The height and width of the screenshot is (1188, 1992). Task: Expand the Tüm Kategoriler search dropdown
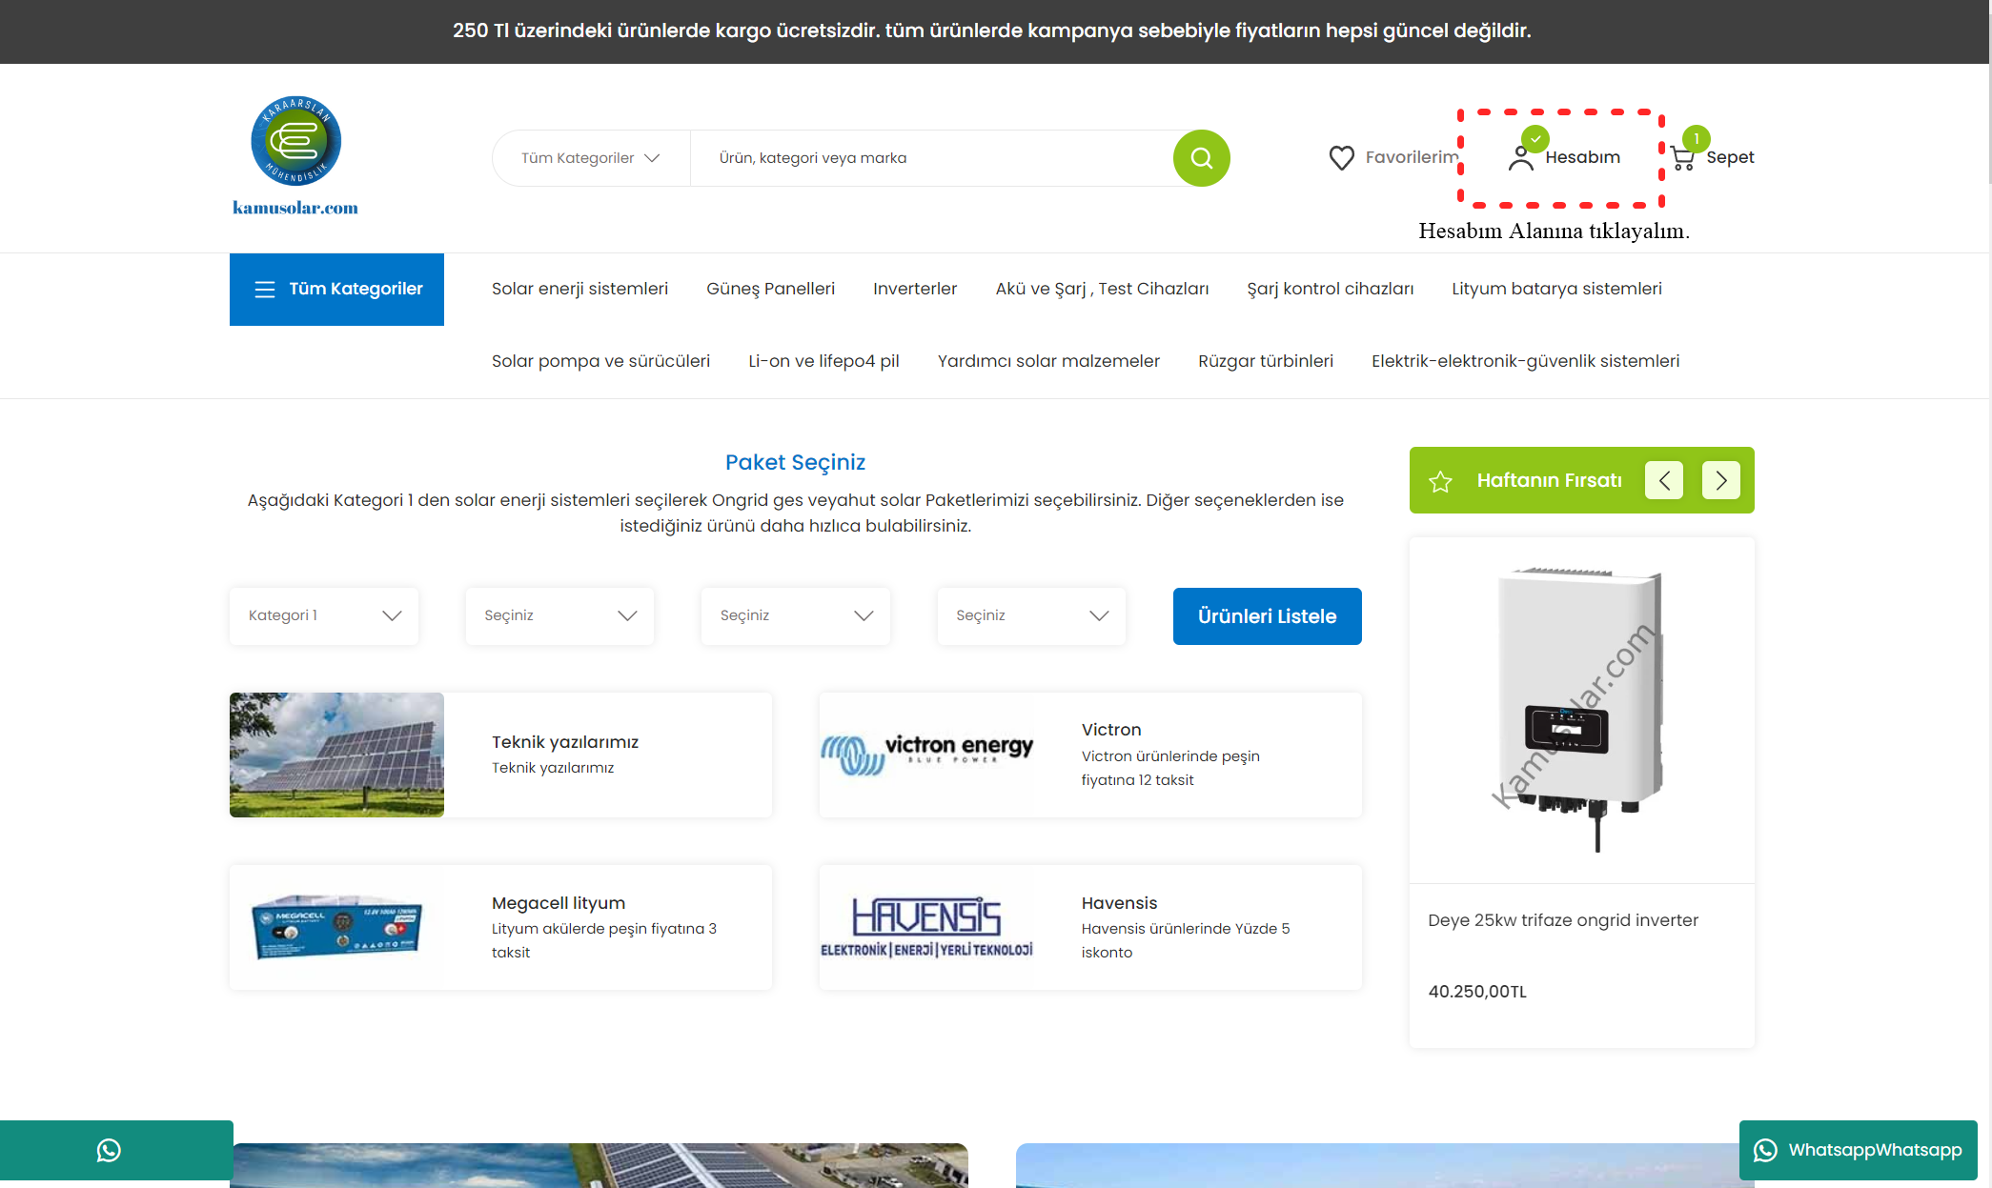(x=591, y=158)
